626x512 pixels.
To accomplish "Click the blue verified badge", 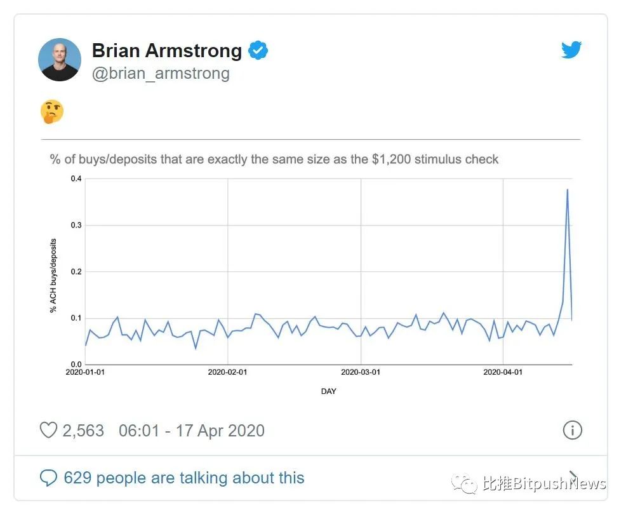I will pos(258,50).
